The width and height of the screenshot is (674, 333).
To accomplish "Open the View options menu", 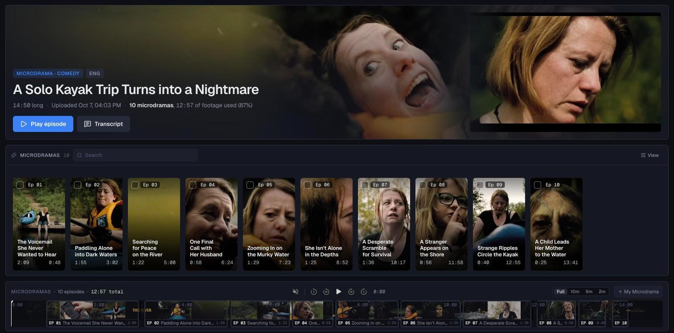I will click(x=649, y=155).
